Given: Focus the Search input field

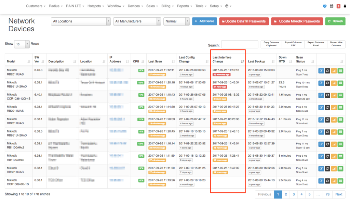Looking at the screenshot, I should [240, 44].
